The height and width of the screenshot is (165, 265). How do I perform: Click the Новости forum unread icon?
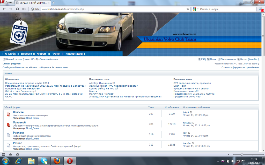8,114
